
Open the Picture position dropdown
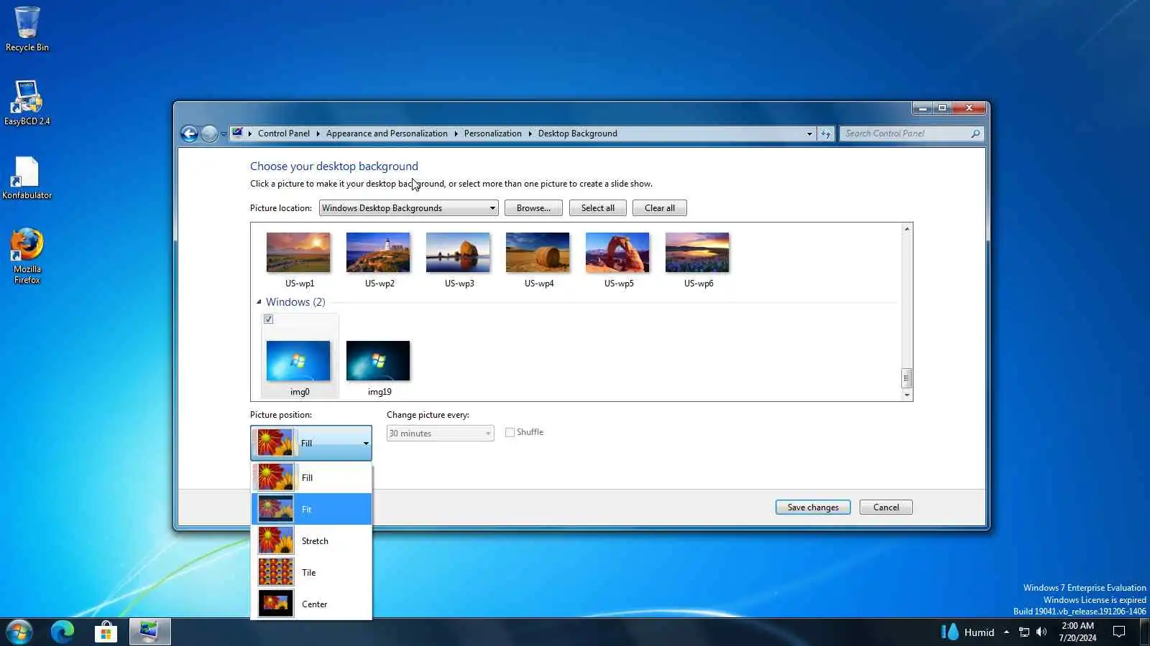311,443
